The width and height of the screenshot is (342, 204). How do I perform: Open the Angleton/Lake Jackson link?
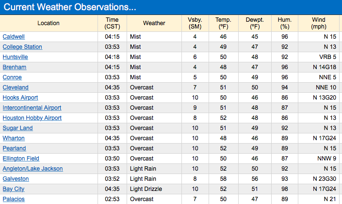coord(33,169)
